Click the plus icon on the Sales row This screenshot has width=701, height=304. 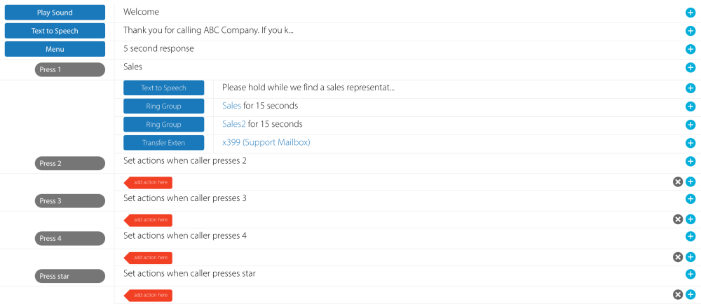point(690,68)
